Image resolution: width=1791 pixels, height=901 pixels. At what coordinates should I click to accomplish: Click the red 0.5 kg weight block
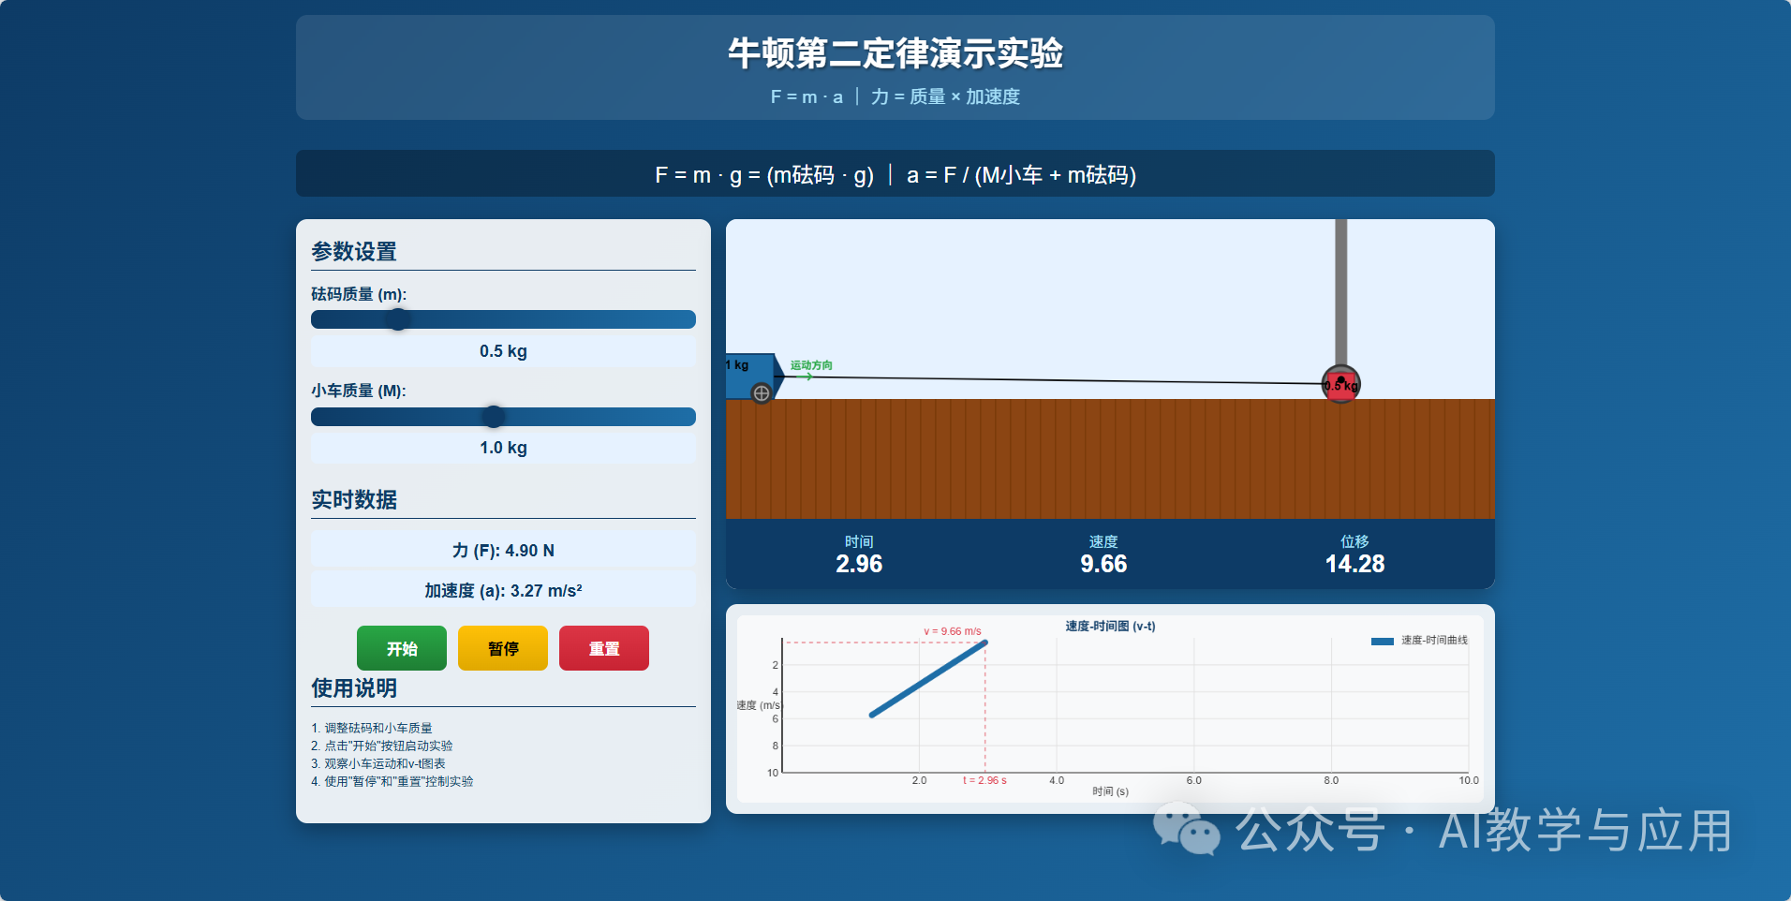[1340, 386]
